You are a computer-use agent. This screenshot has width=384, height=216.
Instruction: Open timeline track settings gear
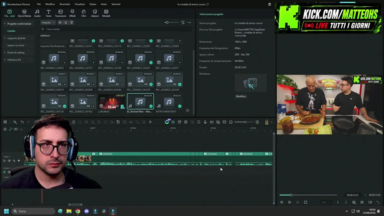pyautogui.click(x=5, y=129)
